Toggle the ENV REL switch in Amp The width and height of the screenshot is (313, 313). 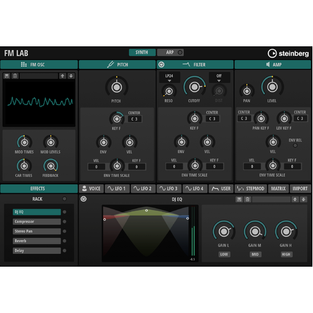click(295, 145)
